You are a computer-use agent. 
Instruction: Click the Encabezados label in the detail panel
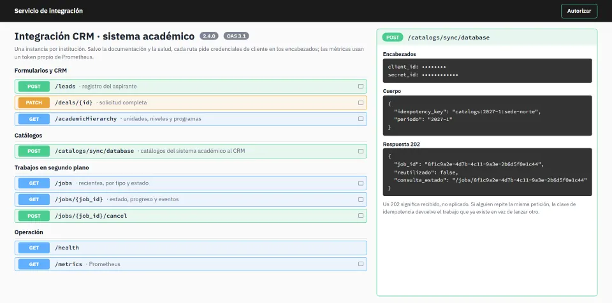[399, 54]
